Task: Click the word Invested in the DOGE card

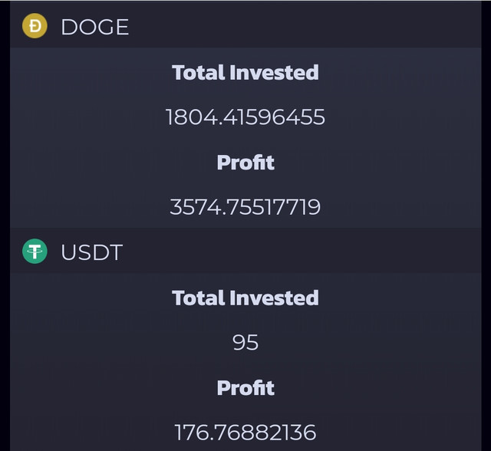Action: point(275,73)
